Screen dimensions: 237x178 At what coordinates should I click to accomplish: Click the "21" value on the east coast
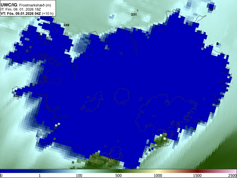[218, 104]
